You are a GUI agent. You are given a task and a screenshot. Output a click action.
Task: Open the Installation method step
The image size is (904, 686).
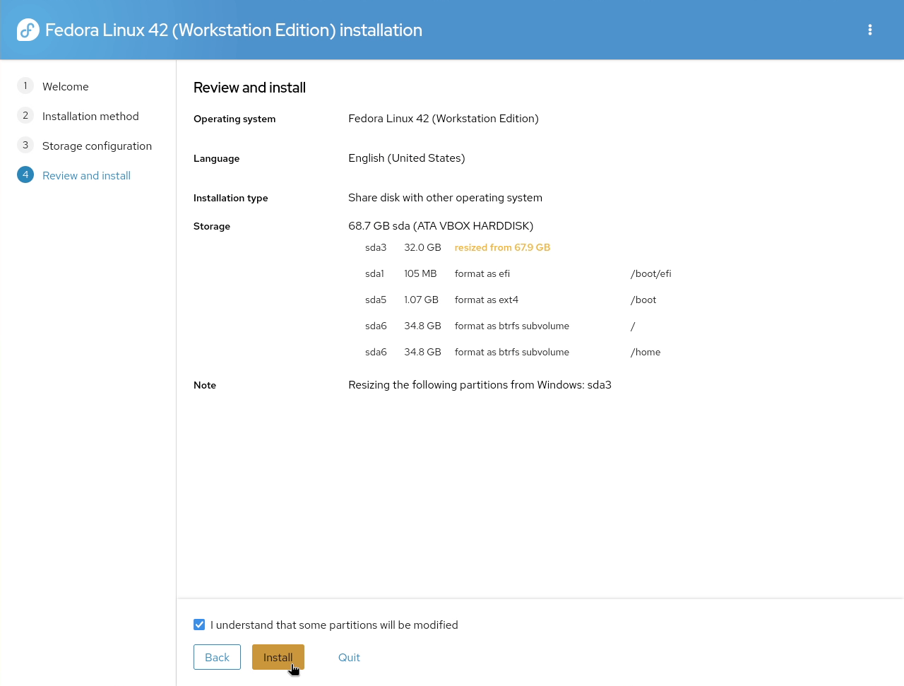click(x=90, y=116)
